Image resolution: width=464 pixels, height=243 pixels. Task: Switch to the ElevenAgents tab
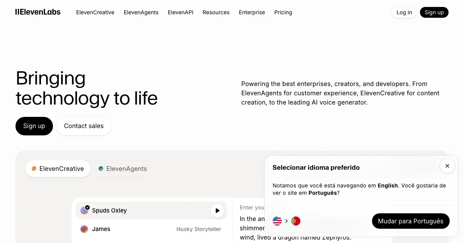[x=123, y=169]
